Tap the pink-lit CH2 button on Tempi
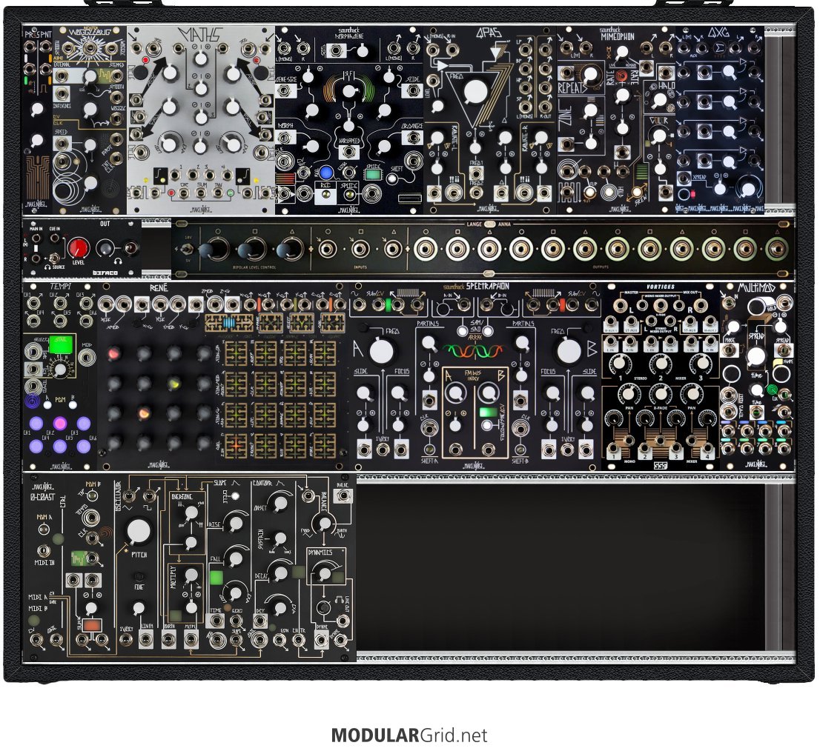 (x=59, y=422)
